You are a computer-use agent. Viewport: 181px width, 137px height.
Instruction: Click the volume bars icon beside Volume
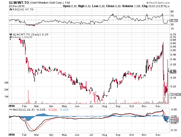coord(11,37)
